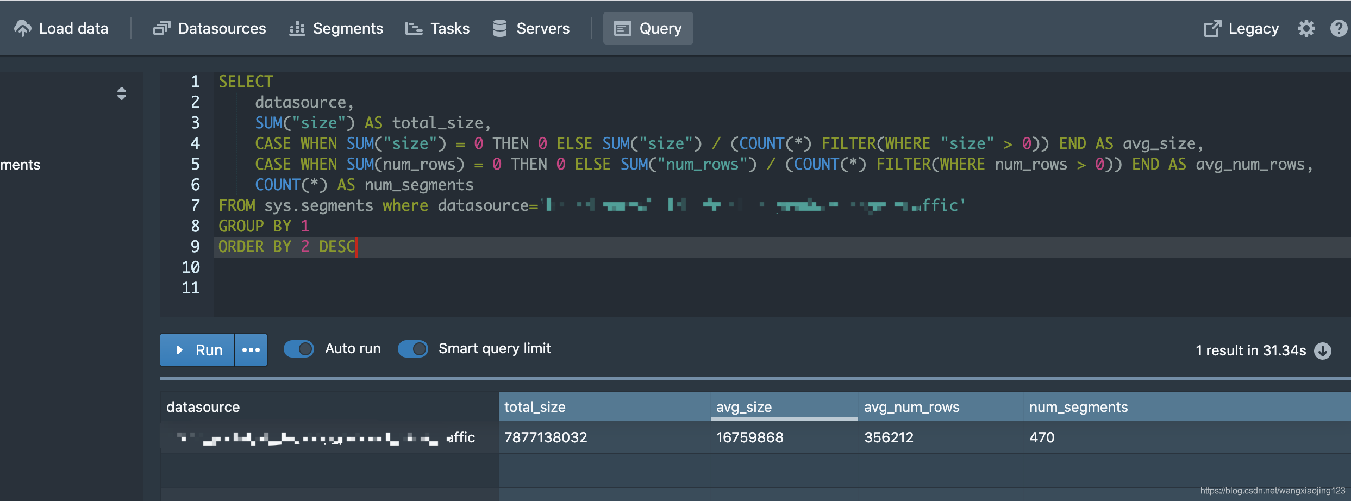This screenshot has height=501, width=1351.
Task: Toggle the Smart query limit switch
Action: [x=413, y=349]
